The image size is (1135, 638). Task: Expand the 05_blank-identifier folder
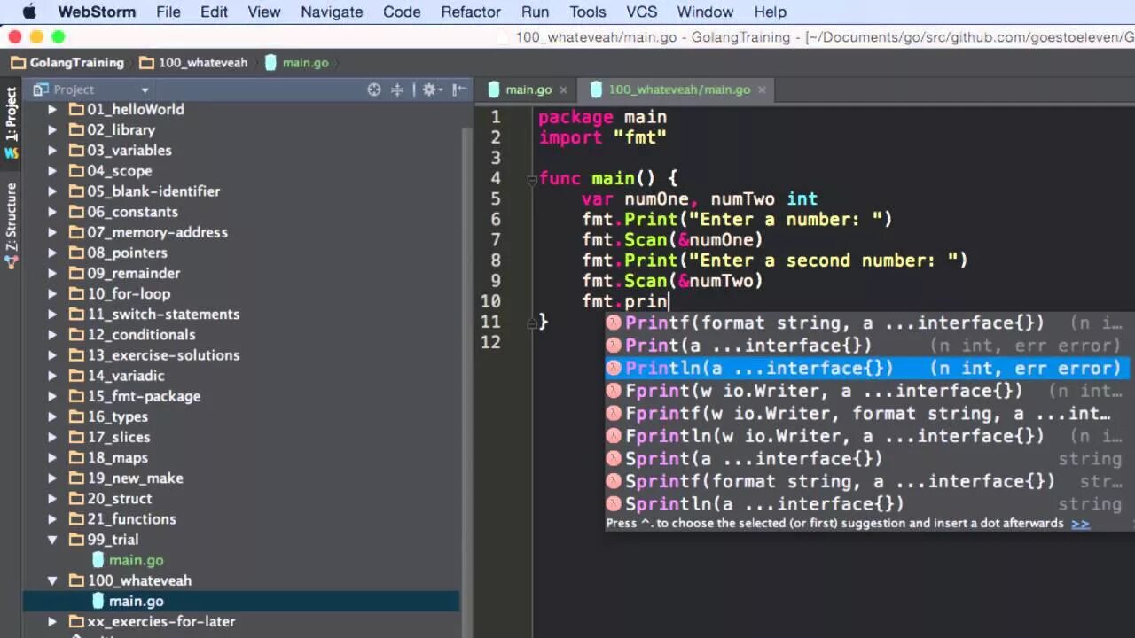pos(52,191)
